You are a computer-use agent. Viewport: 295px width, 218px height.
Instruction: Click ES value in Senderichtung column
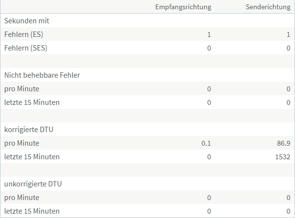click(288, 34)
